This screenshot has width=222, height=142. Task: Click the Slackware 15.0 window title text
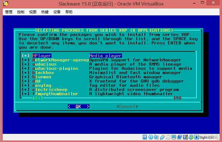(111, 4)
